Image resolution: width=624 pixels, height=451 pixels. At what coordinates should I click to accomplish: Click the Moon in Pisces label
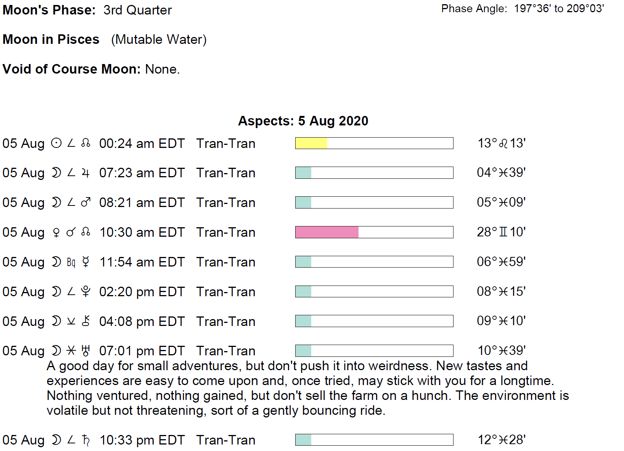(51, 40)
